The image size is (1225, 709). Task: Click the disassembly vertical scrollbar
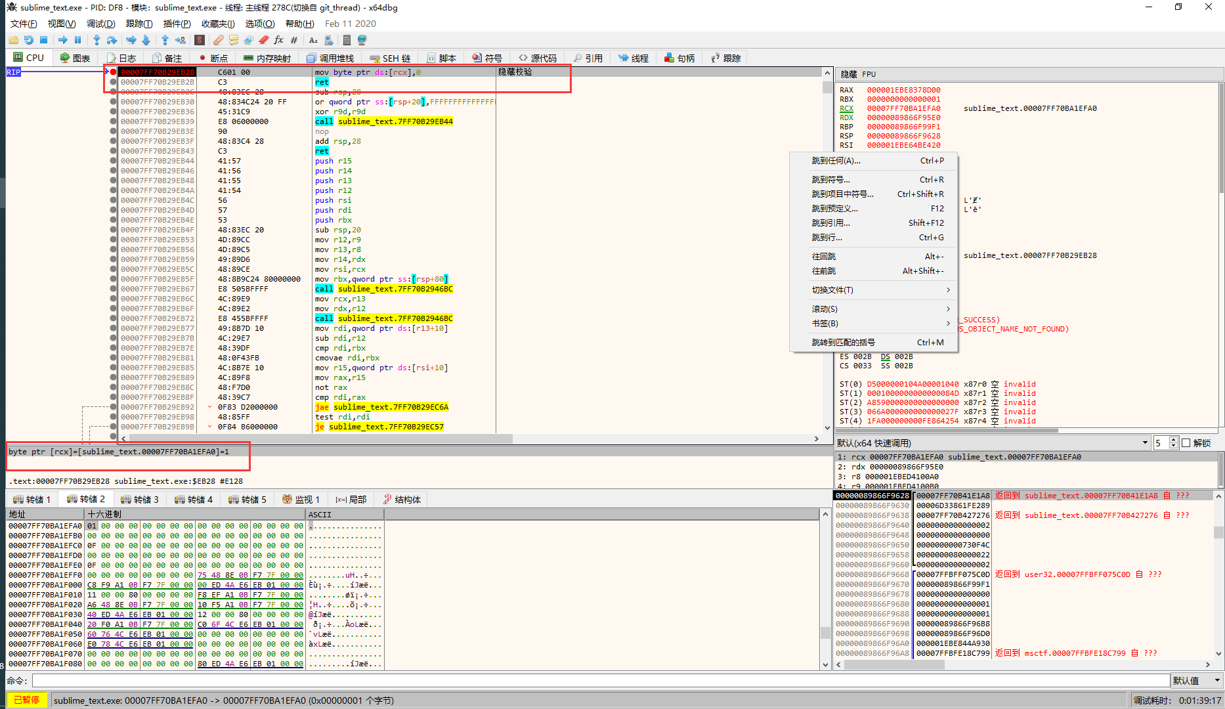pos(827,249)
